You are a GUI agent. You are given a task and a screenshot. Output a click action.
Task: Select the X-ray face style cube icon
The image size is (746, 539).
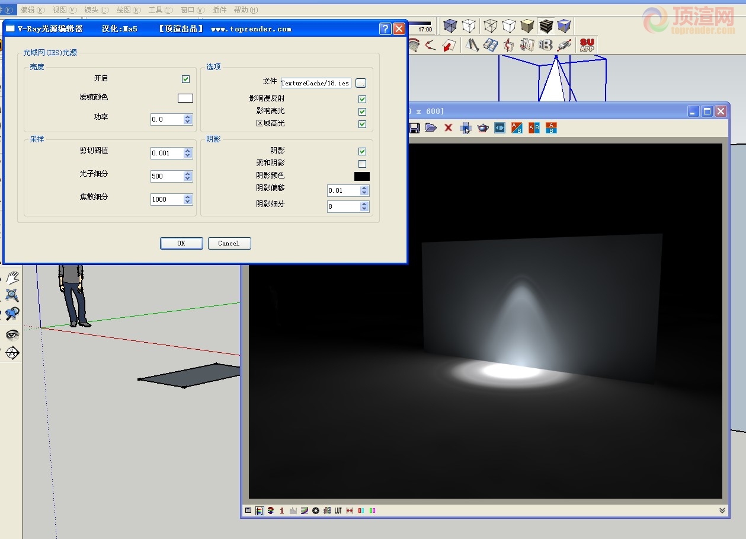pyautogui.click(x=450, y=26)
